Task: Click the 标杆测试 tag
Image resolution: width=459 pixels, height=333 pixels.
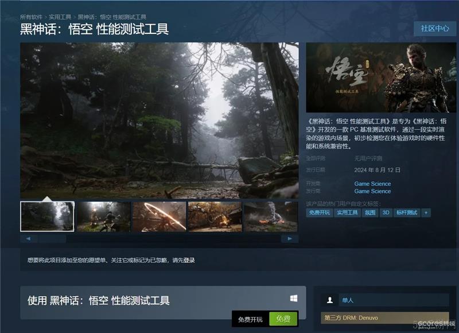Action: pyautogui.click(x=407, y=212)
